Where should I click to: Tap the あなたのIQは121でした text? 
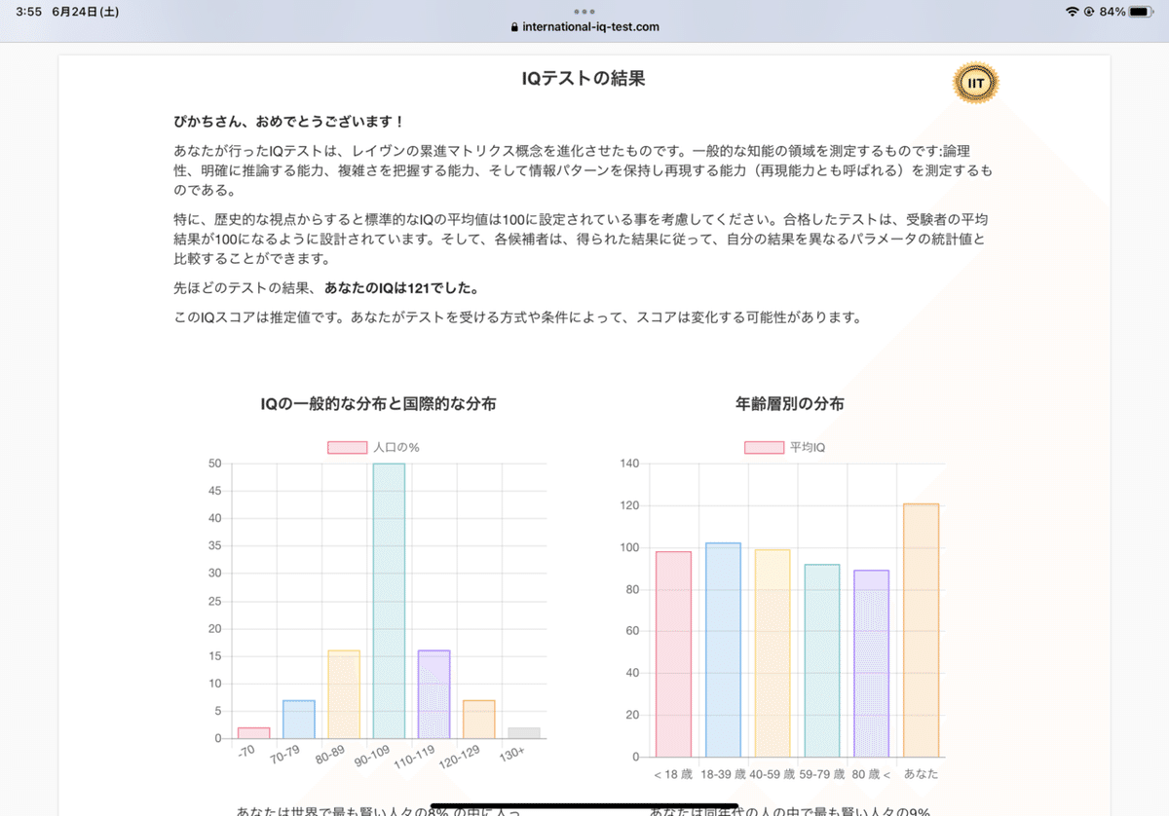[401, 288]
